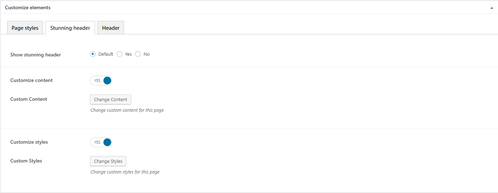Toggle the Customize content switch
Image resolution: width=498 pixels, height=193 pixels.
coord(101,81)
